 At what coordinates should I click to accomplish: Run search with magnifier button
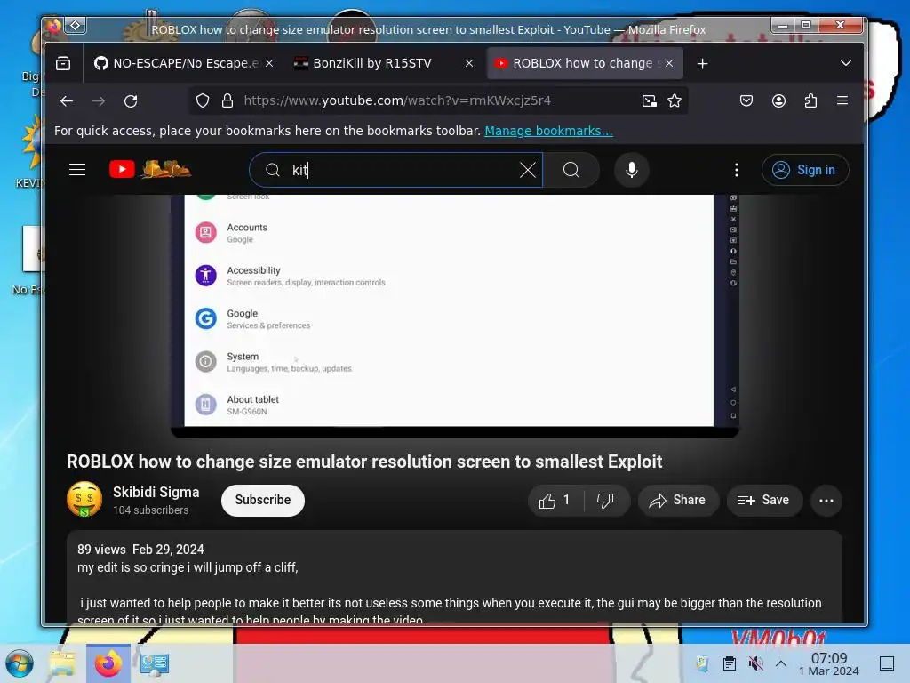(x=571, y=170)
